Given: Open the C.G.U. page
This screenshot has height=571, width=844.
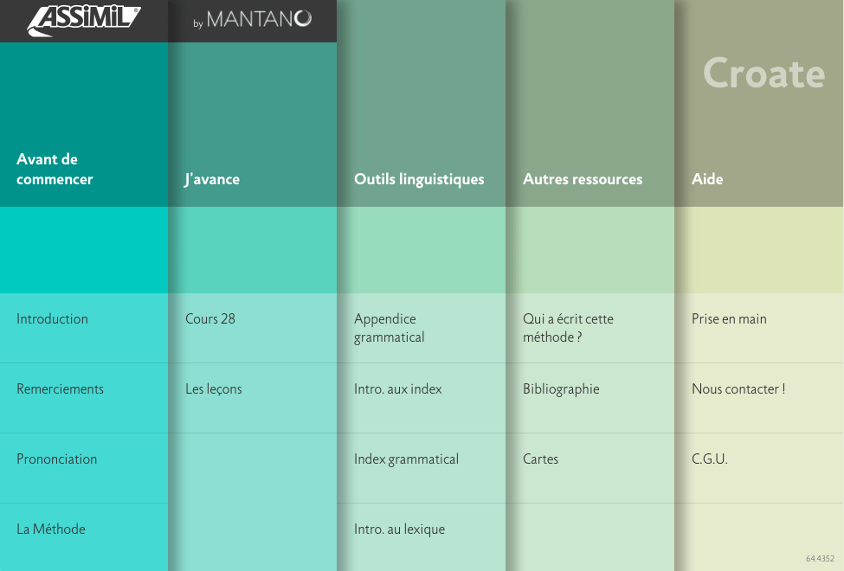Looking at the screenshot, I should pos(710,459).
